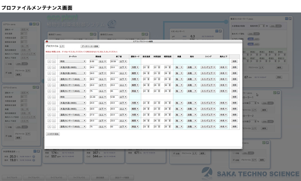Viewport: 301px width, 181px height.
Task: Delete the 湿度 75–63 row
Action: [234, 127]
